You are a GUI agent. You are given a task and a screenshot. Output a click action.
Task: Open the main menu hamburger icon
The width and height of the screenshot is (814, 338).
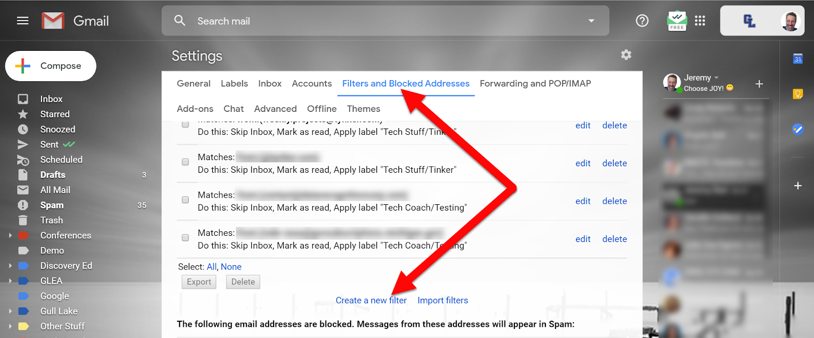22,21
